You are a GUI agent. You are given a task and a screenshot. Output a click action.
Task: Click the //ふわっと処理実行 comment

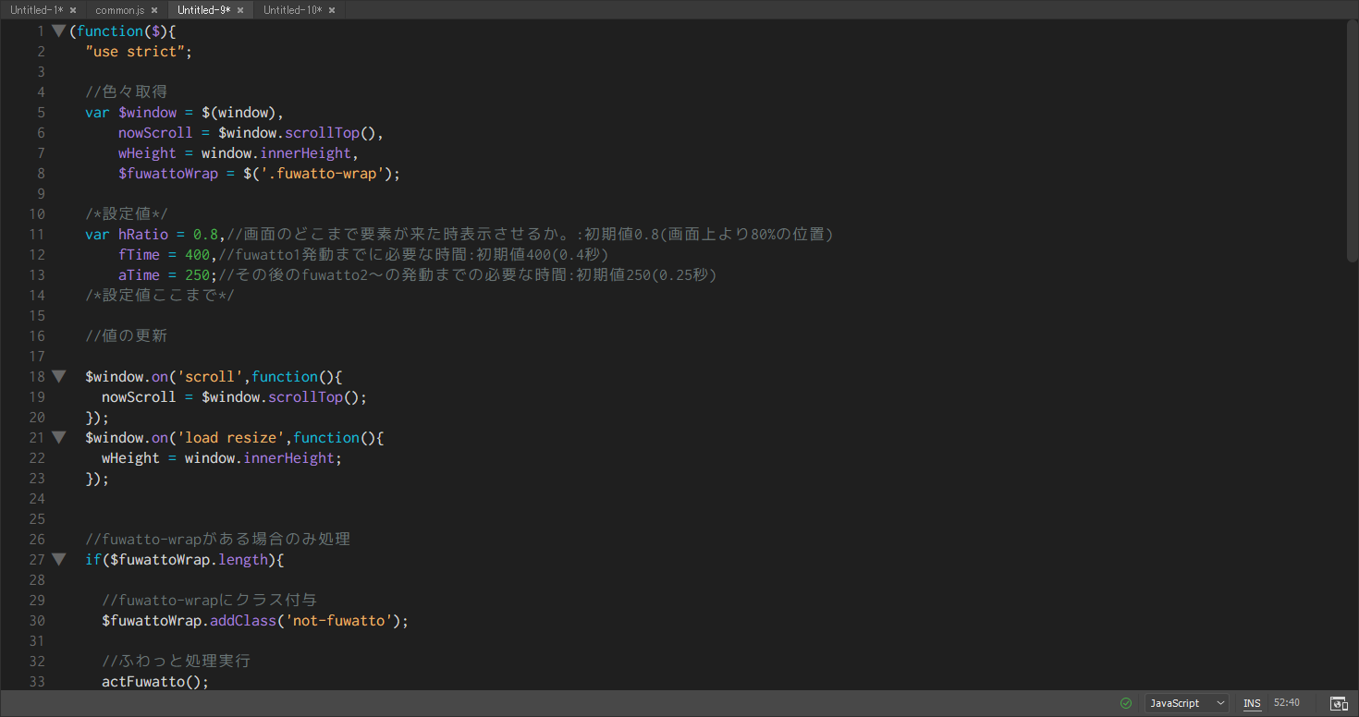176,661
